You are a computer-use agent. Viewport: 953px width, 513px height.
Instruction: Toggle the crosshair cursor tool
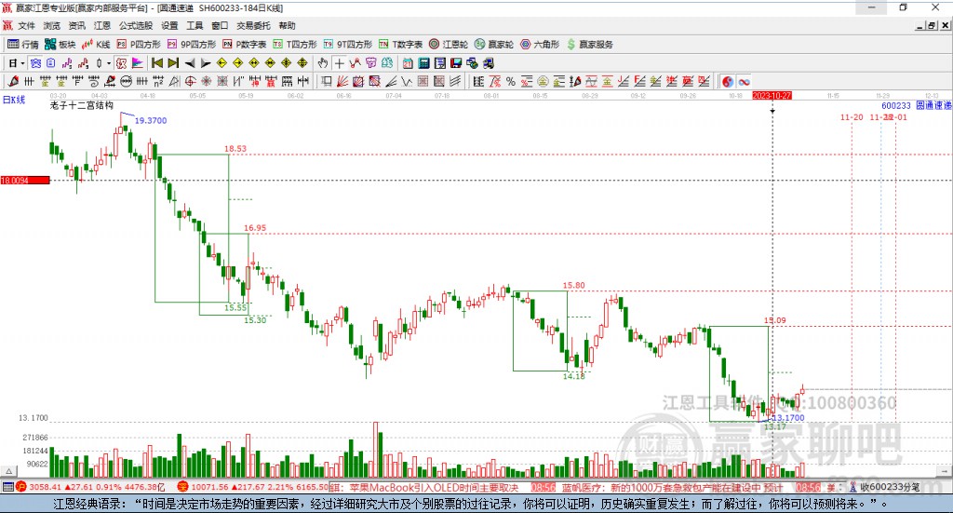click(339, 63)
